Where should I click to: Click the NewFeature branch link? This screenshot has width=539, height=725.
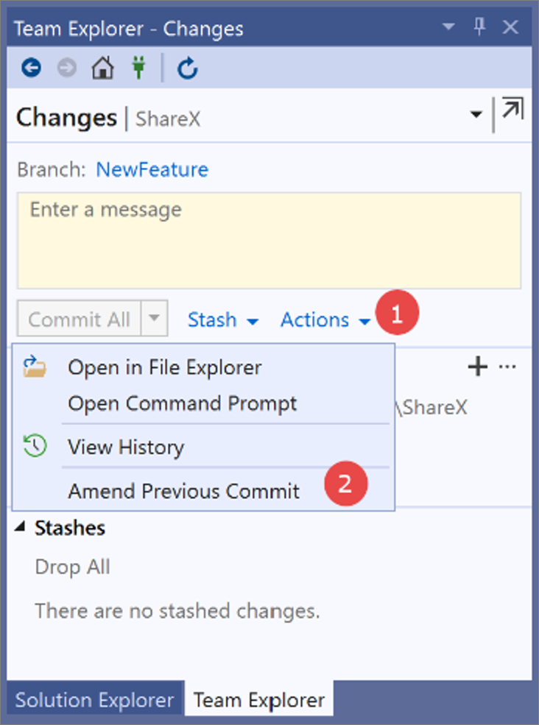(152, 170)
